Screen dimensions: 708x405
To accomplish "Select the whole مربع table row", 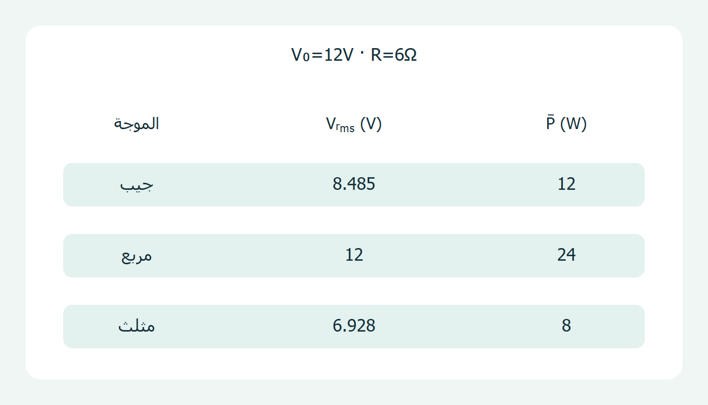I will point(354,256).
